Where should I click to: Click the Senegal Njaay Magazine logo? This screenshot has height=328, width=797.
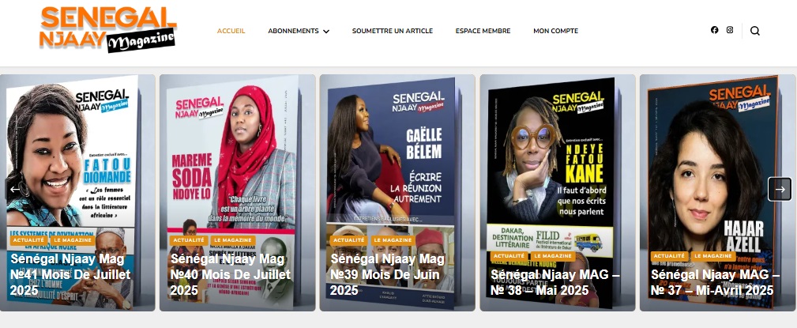click(107, 29)
